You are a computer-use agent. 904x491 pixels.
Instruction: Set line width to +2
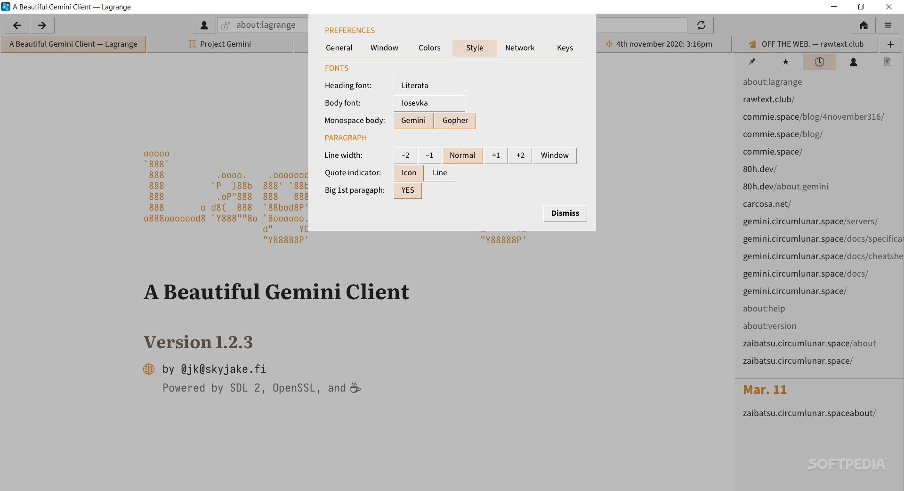[x=520, y=155]
